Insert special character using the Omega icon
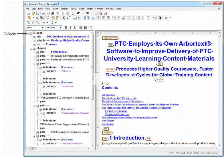 pos(43,23)
